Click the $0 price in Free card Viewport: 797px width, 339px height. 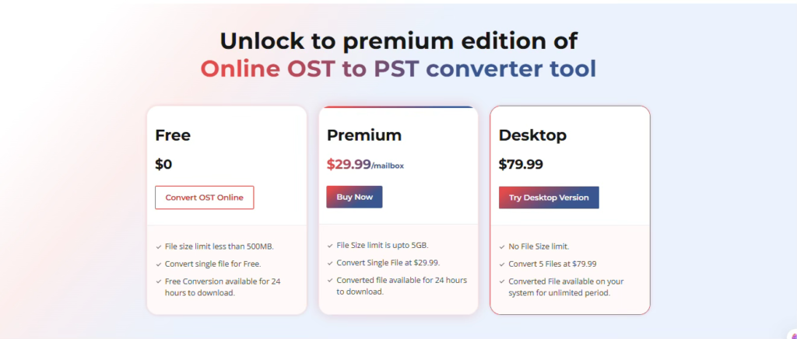(163, 164)
